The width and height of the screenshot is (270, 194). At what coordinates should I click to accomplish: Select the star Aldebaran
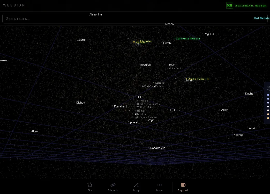point(145,65)
